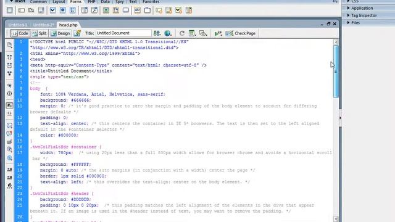Open Documents icon in coding toolbar
Screen dimensions: 395x222
pos(10,45)
